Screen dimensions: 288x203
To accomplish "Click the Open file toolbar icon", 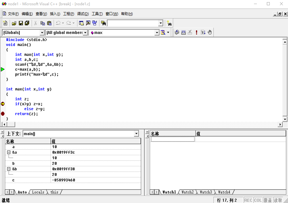I will pos(14,23).
